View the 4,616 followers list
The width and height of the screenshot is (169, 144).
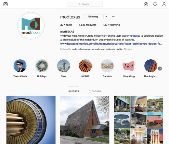pyautogui.click(x=87, y=25)
